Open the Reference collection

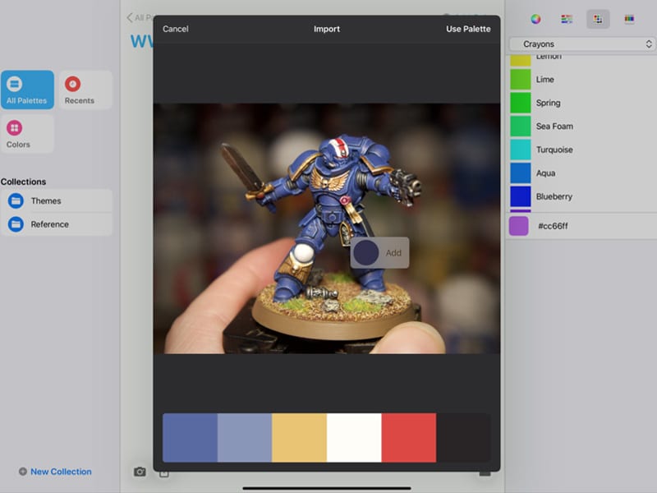[x=57, y=224]
